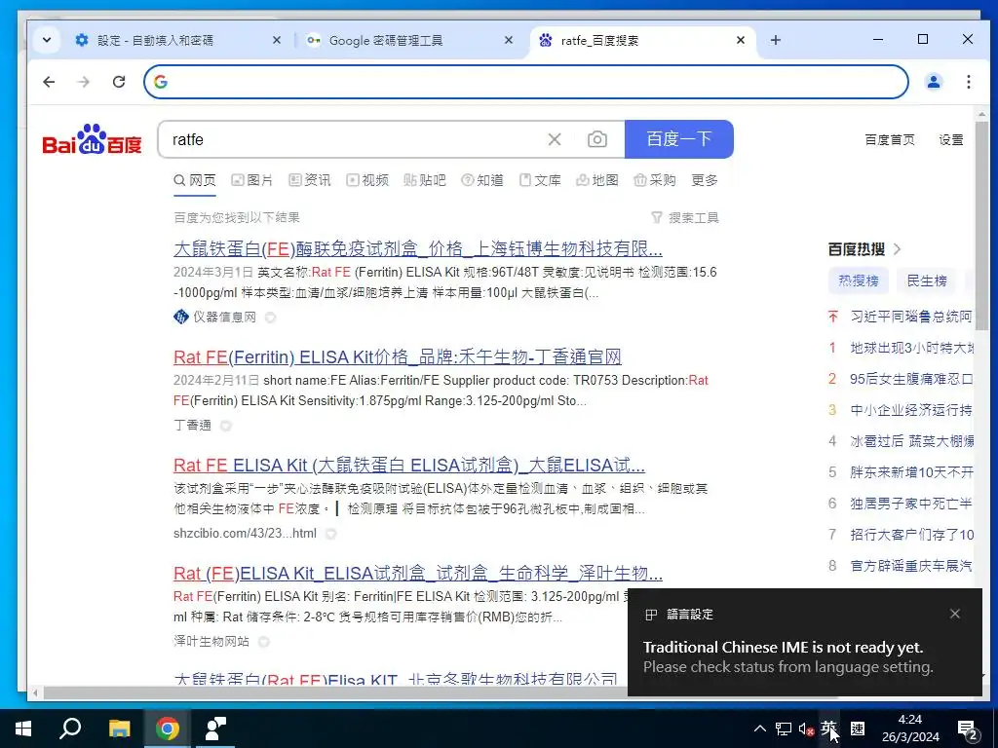Open the tab search dropdown arrow
Screen dimensions: 998x748
(x=47, y=40)
